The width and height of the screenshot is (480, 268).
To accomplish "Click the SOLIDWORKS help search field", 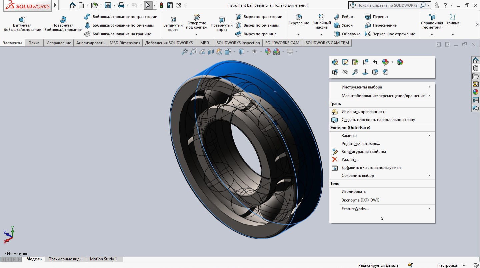I will 387,5.
